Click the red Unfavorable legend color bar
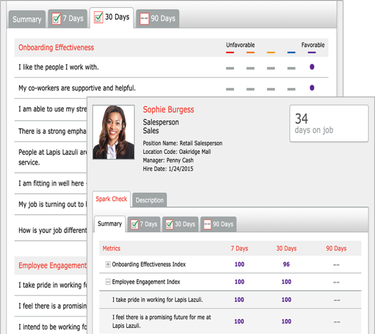This screenshot has width=375, height=334. pos(230,53)
